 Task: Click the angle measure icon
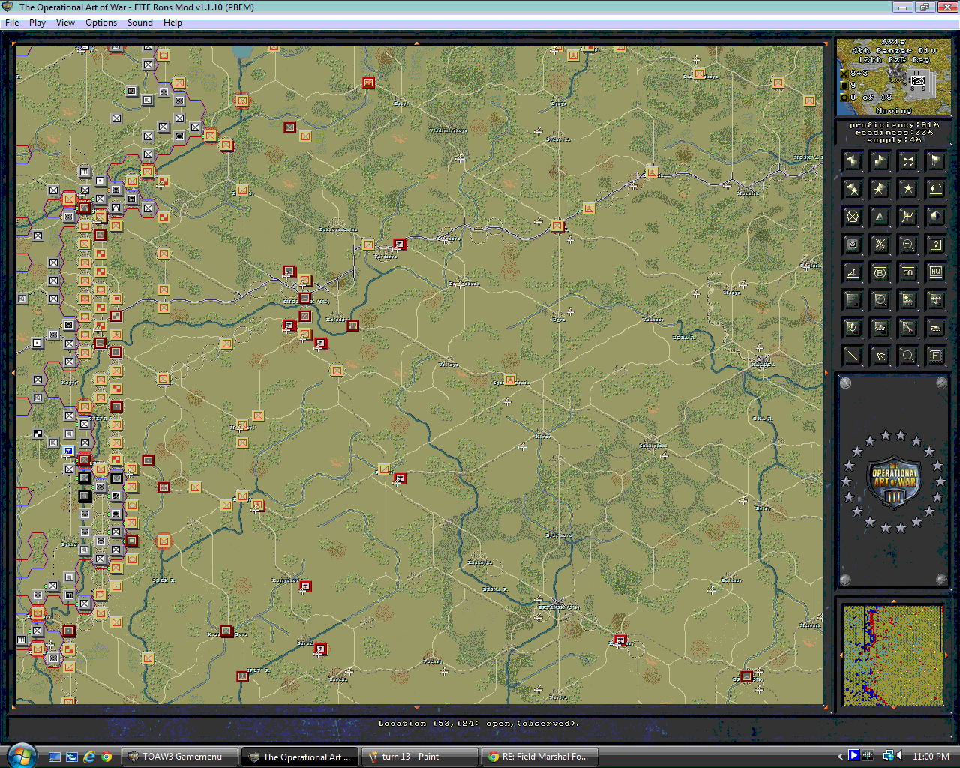(853, 272)
